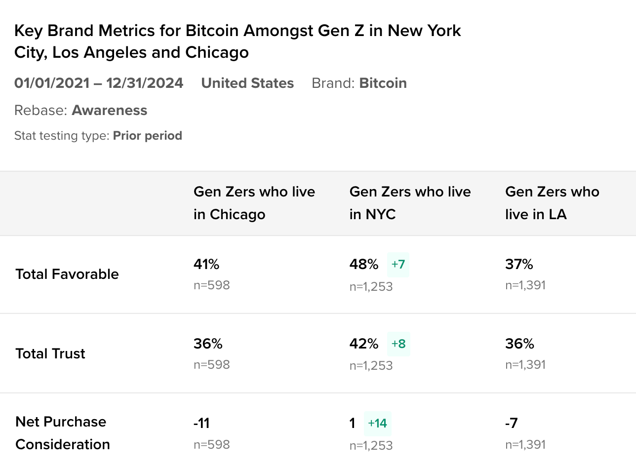The image size is (636, 464).
Task: Click Chicago's 41% Total Favorable value
Action: pos(206,265)
